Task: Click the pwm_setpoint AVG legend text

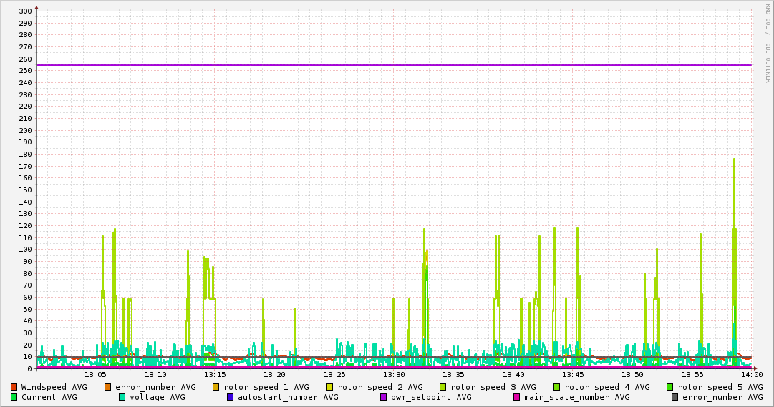Action: click(x=431, y=397)
